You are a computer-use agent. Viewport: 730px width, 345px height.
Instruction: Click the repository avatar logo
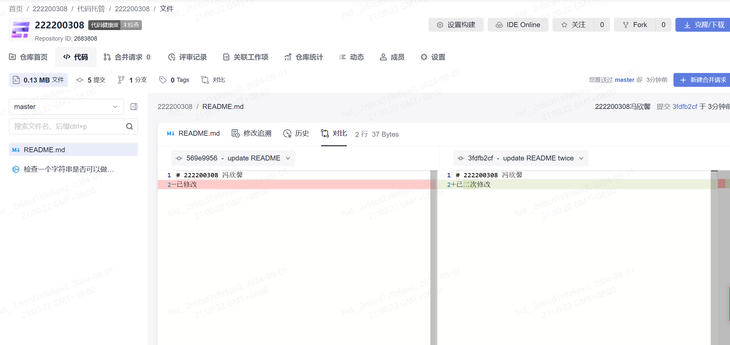coord(20,30)
